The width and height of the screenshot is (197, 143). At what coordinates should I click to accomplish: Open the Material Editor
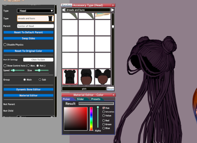(x=28, y=95)
